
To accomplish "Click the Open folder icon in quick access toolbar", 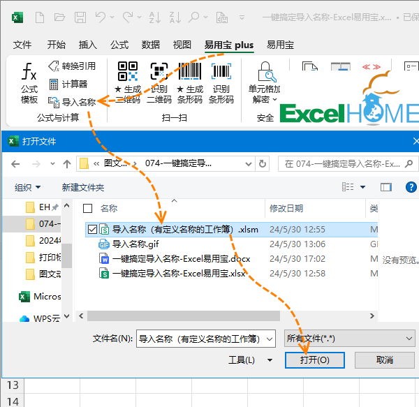I will [59, 17].
